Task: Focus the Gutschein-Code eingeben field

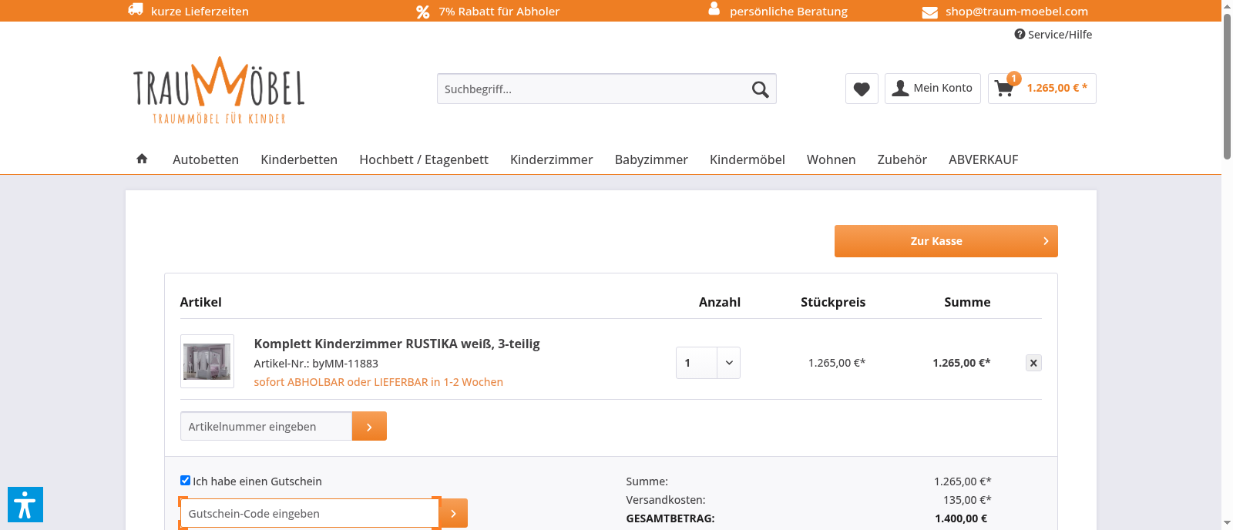Action: pos(309,513)
